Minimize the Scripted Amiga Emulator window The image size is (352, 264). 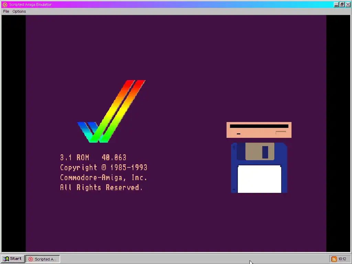click(x=336, y=4)
